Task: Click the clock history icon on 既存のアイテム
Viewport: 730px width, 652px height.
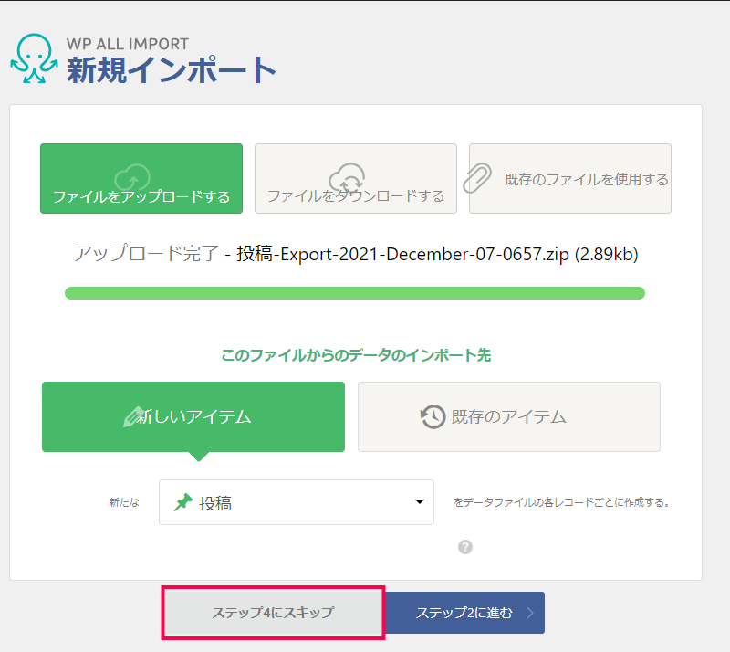Action: pyautogui.click(x=433, y=416)
